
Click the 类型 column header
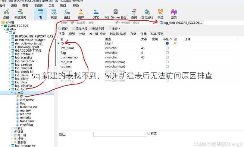pyautogui.click(x=108, y=39)
